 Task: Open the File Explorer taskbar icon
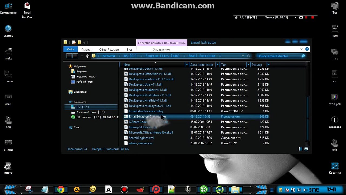[235, 189]
